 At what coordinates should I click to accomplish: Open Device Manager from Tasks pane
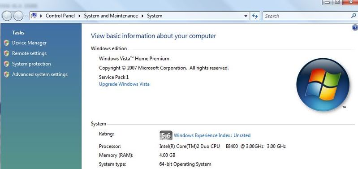[29, 43]
